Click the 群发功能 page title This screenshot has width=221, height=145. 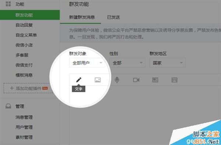[x=79, y=4]
